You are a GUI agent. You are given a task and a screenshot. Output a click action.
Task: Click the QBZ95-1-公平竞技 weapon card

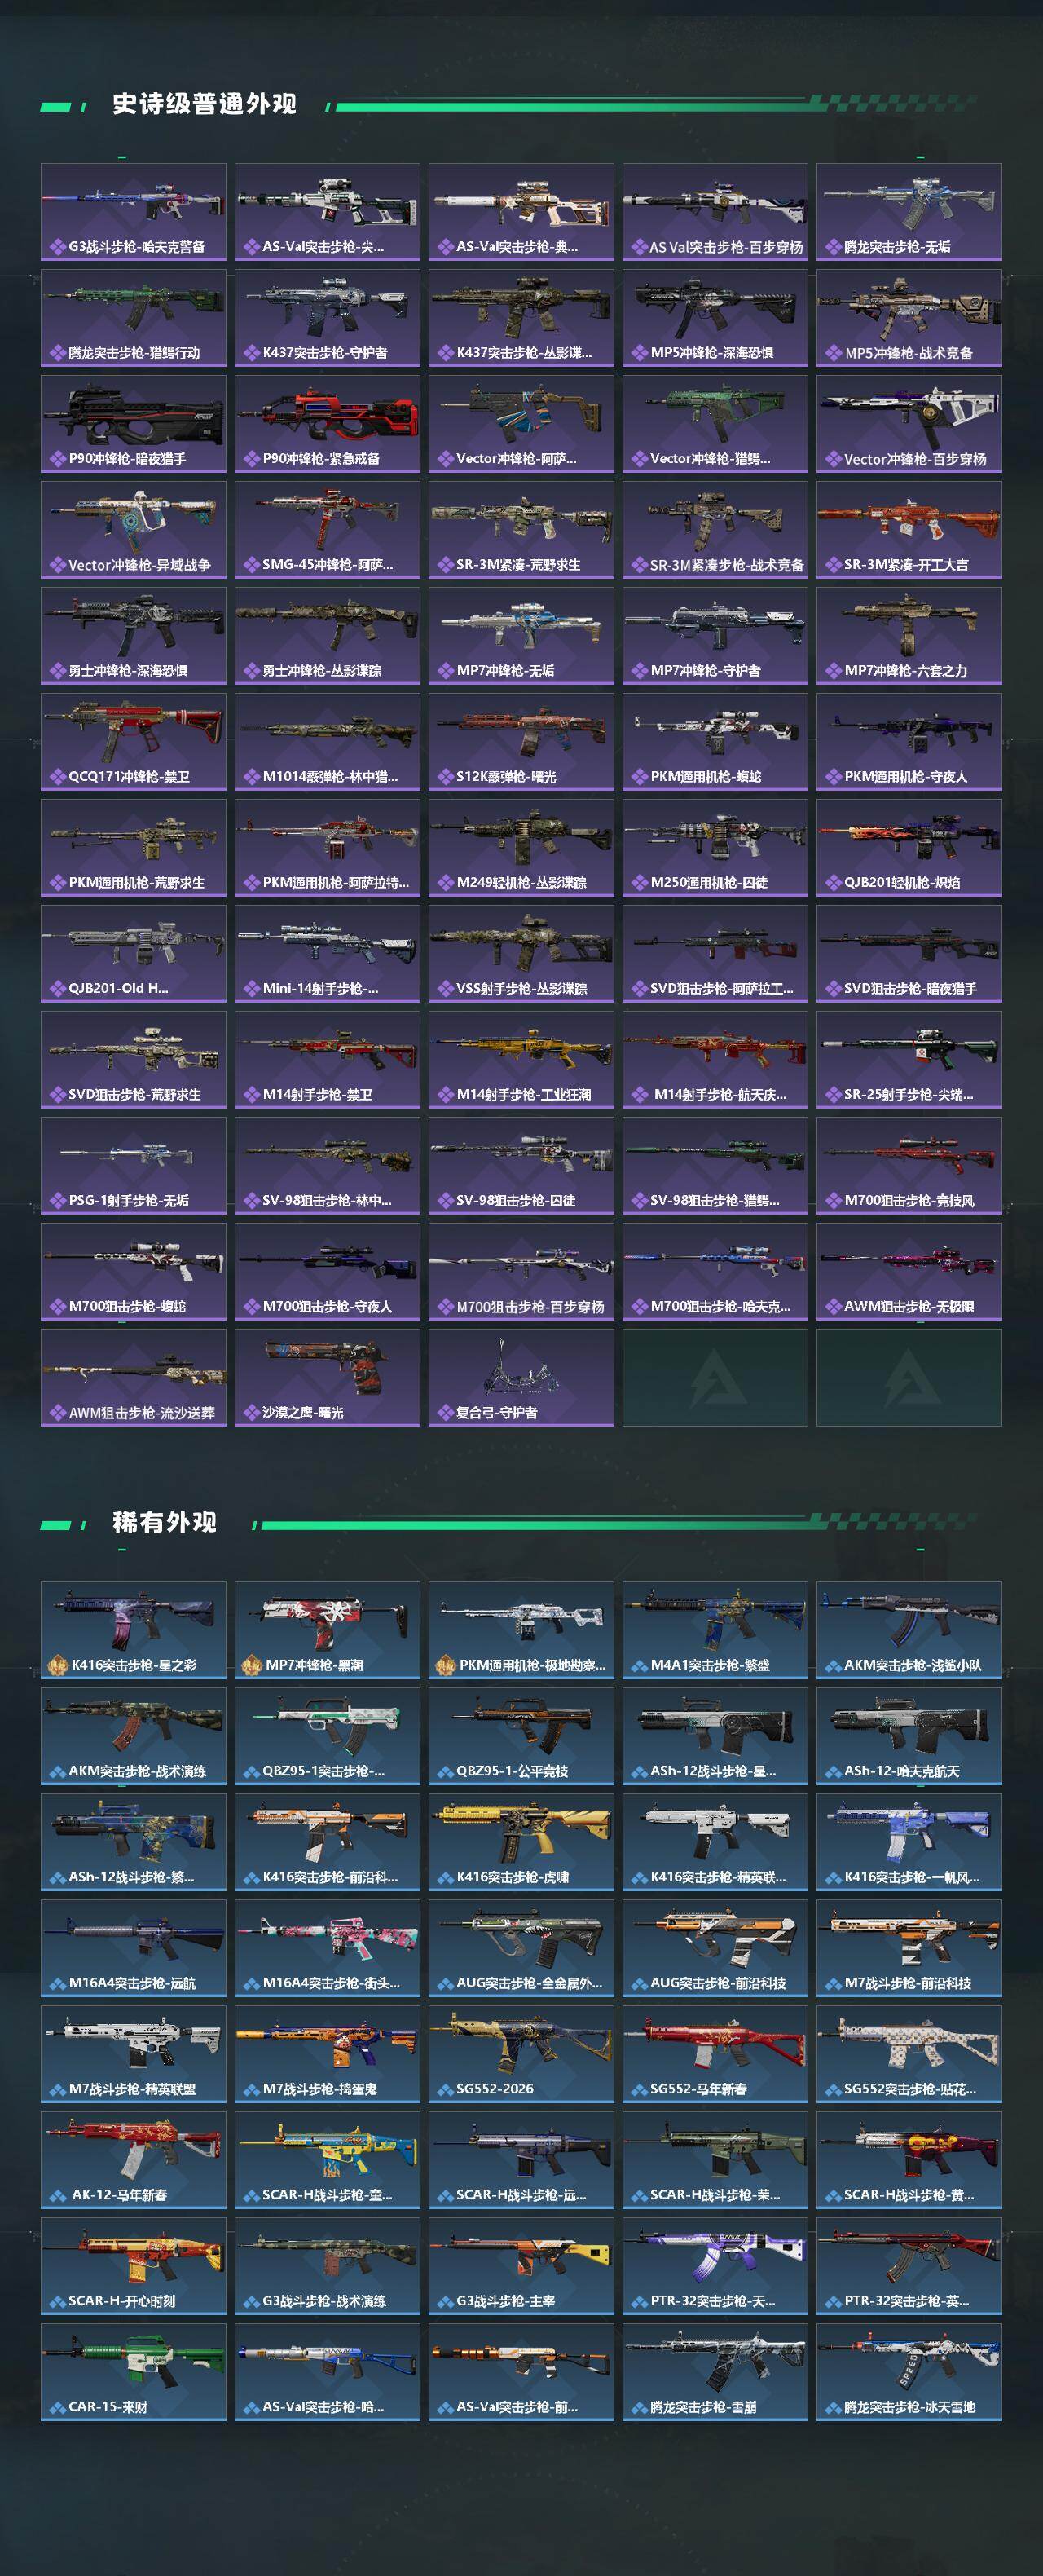[x=521, y=1736]
